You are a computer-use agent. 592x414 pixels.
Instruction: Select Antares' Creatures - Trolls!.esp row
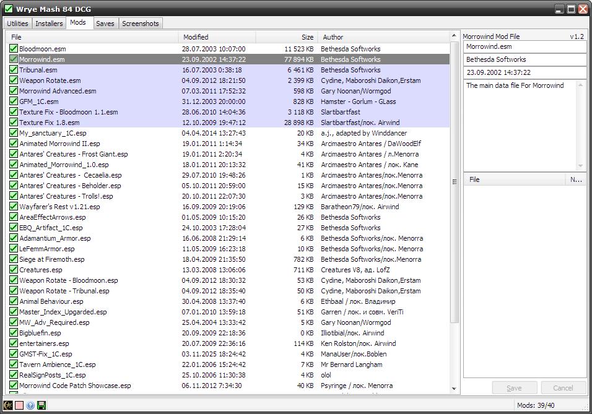(229, 196)
